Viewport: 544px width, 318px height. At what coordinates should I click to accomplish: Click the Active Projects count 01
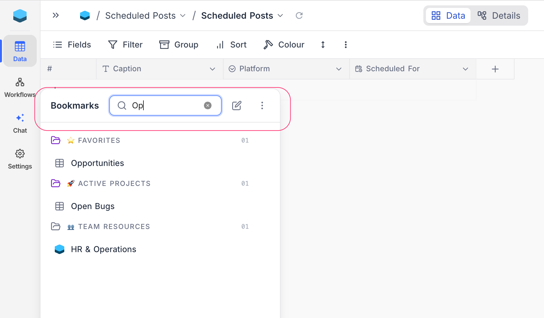(x=245, y=183)
